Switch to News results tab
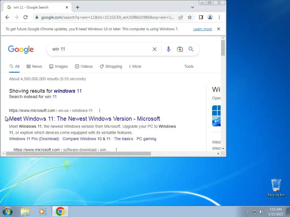290x217 pixels. click(34, 66)
